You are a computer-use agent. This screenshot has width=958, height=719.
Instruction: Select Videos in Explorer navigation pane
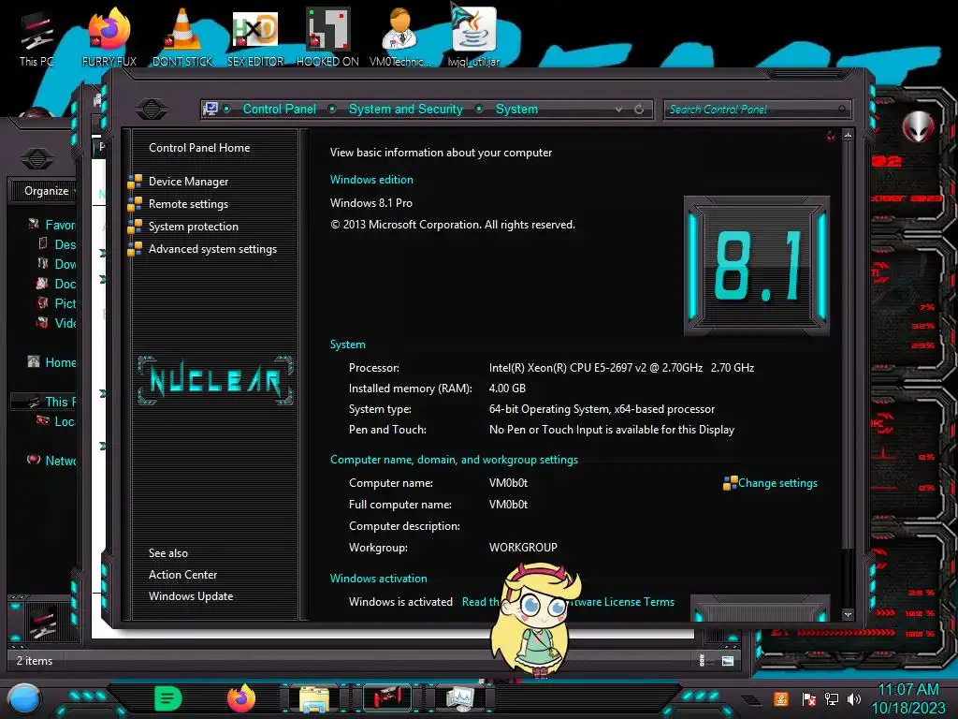point(57,323)
